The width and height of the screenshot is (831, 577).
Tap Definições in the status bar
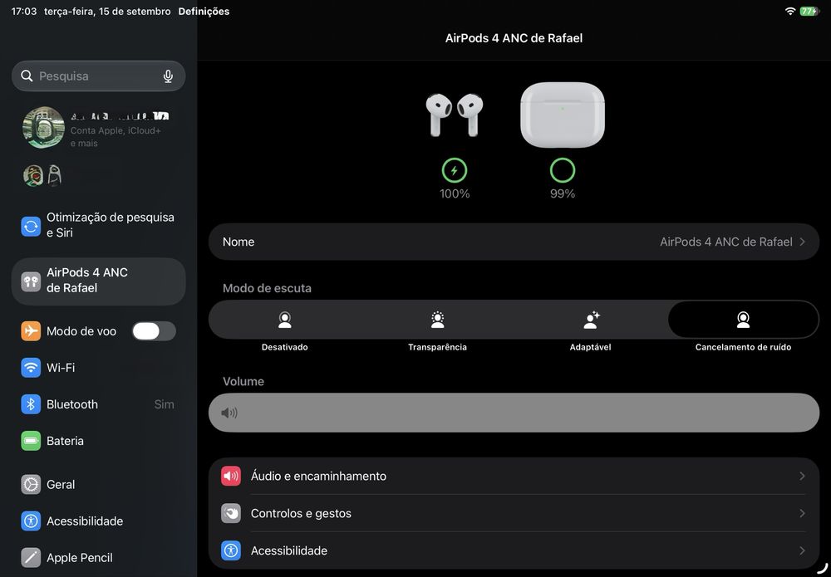point(204,11)
